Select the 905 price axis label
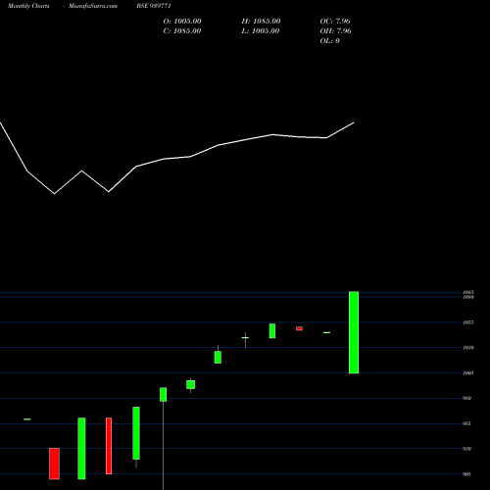 click(x=467, y=474)
